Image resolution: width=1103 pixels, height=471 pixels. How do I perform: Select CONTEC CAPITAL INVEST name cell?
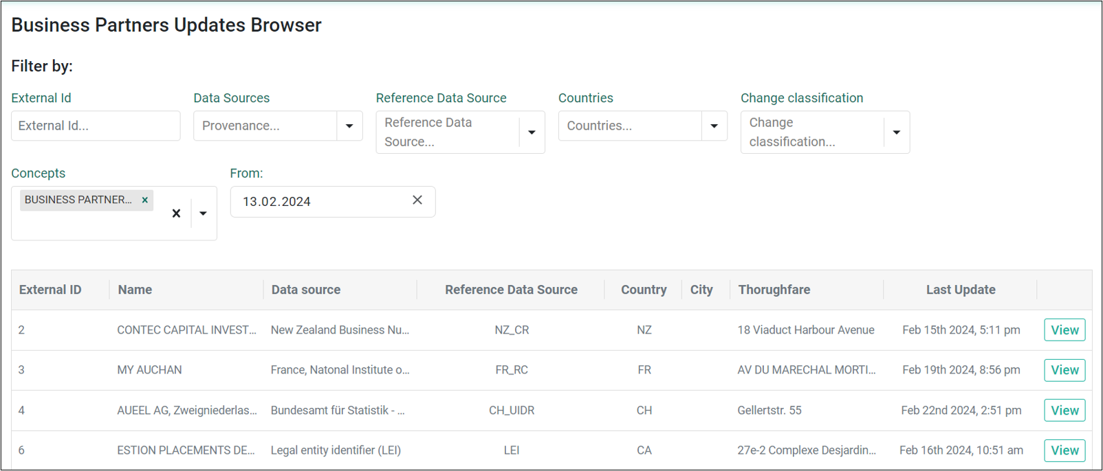click(186, 330)
